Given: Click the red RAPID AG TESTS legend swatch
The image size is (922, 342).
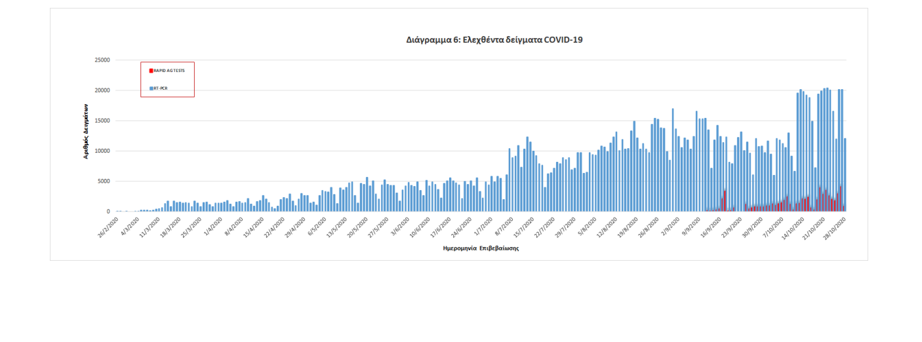Looking at the screenshot, I should [x=151, y=70].
